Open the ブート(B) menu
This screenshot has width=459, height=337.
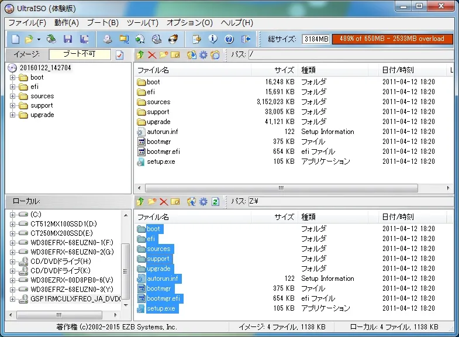pos(103,23)
